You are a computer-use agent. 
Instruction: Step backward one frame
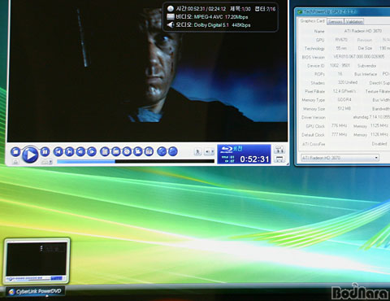click(x=80, y=151)
